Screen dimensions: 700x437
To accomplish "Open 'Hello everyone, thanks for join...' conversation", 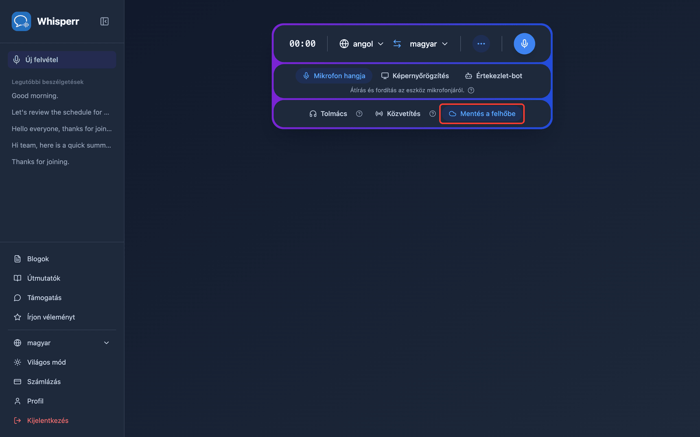I will coord(62,128).
